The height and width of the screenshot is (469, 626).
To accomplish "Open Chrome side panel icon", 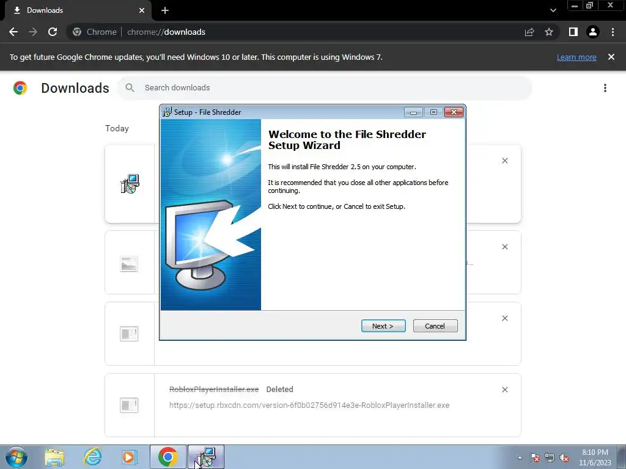I will tap(573, 32).
